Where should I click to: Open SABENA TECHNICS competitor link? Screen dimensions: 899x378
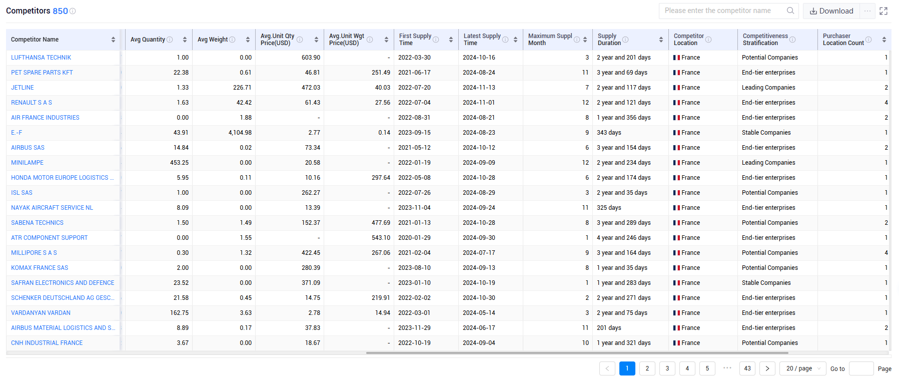(x=37, y=223)
